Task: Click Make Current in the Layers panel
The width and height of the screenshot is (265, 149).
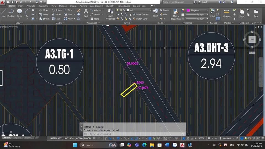Action: tap(142, 14)
